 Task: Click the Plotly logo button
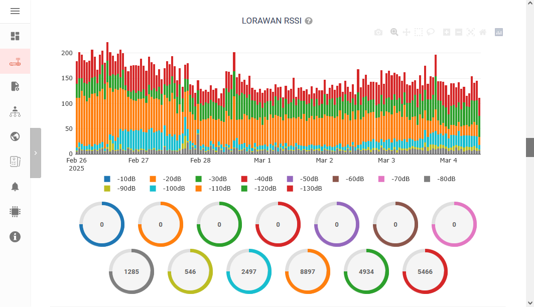pos(499,33)
